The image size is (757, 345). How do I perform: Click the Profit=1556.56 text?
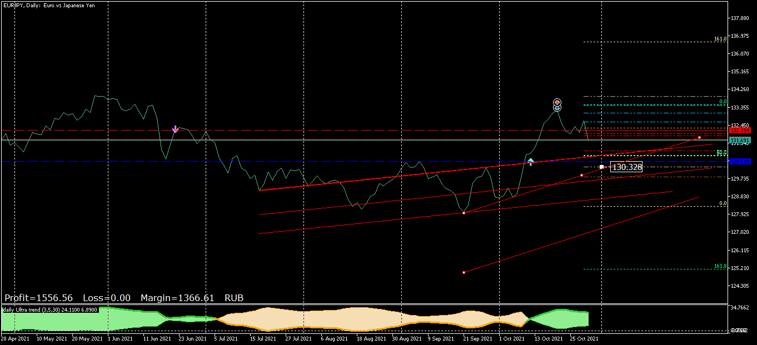coord(38,298)
